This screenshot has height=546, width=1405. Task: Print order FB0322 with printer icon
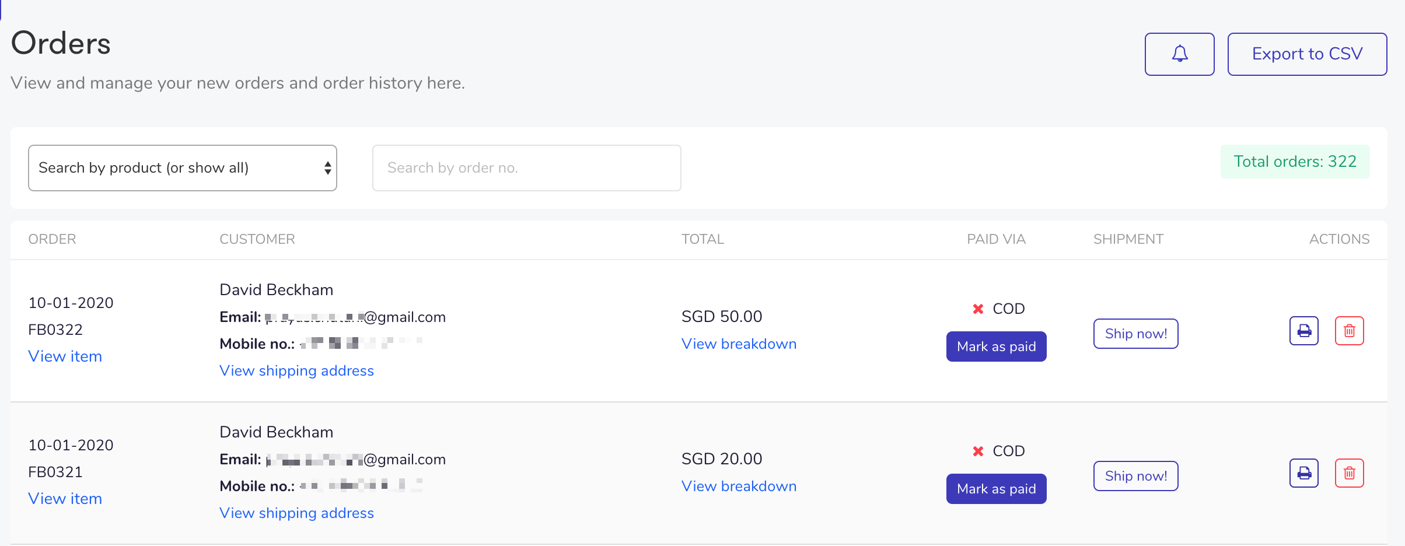tap(1304, 331)
